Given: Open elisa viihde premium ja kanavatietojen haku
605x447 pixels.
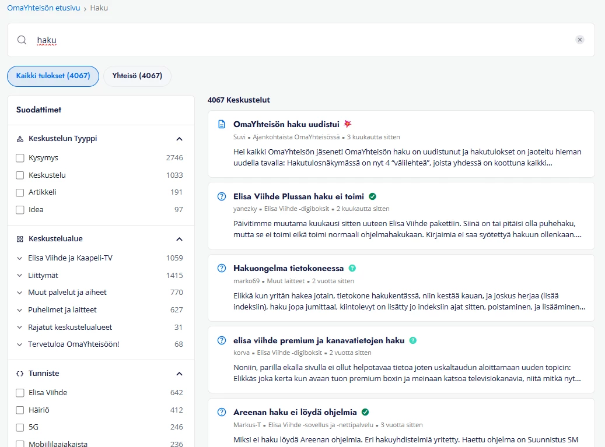Looking at the screenshot, I should (319, 340).
